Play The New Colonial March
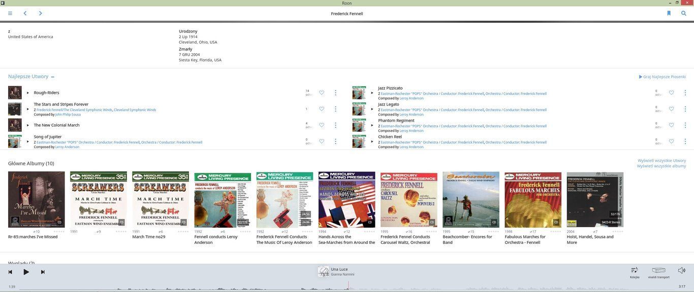Image resolution: width=694 pixels, height=292 pixels. pos(28,125)
